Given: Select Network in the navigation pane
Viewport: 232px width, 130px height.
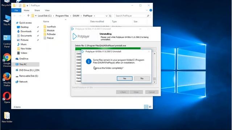Looking at the screenshot, I should 21,82.
